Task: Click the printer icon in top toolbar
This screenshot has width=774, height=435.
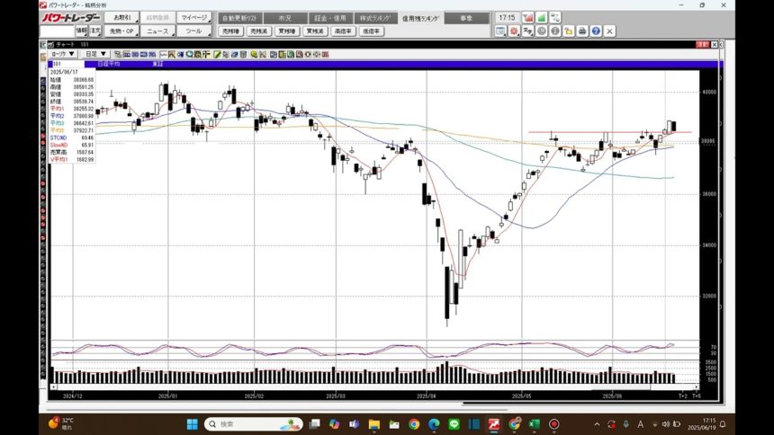Action: coord(581,31)
